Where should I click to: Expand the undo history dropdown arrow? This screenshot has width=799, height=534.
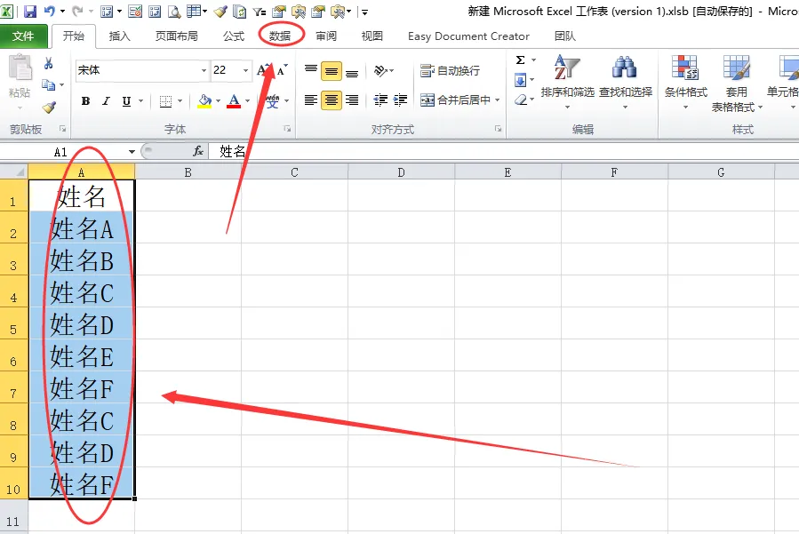point(62,12)
